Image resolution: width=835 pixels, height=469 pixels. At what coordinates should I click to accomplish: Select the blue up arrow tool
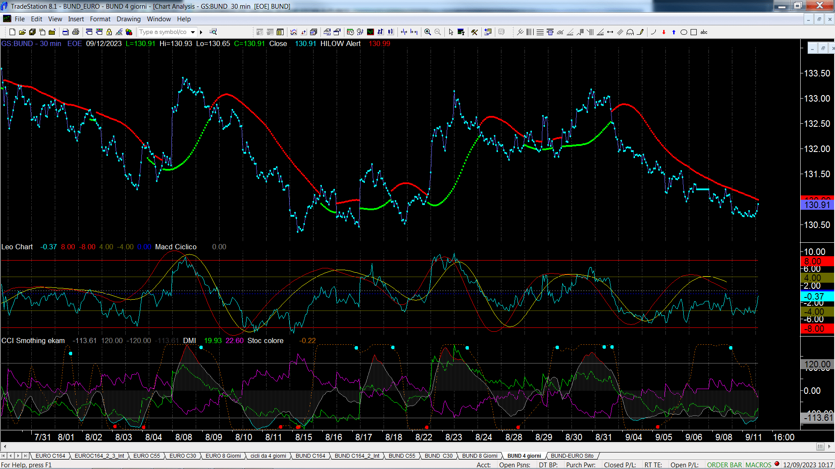pyautogui.click(x=674, y=32)
